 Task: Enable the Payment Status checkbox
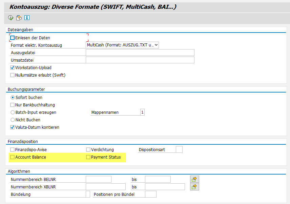pyautogui.click(x=88, y=157)
